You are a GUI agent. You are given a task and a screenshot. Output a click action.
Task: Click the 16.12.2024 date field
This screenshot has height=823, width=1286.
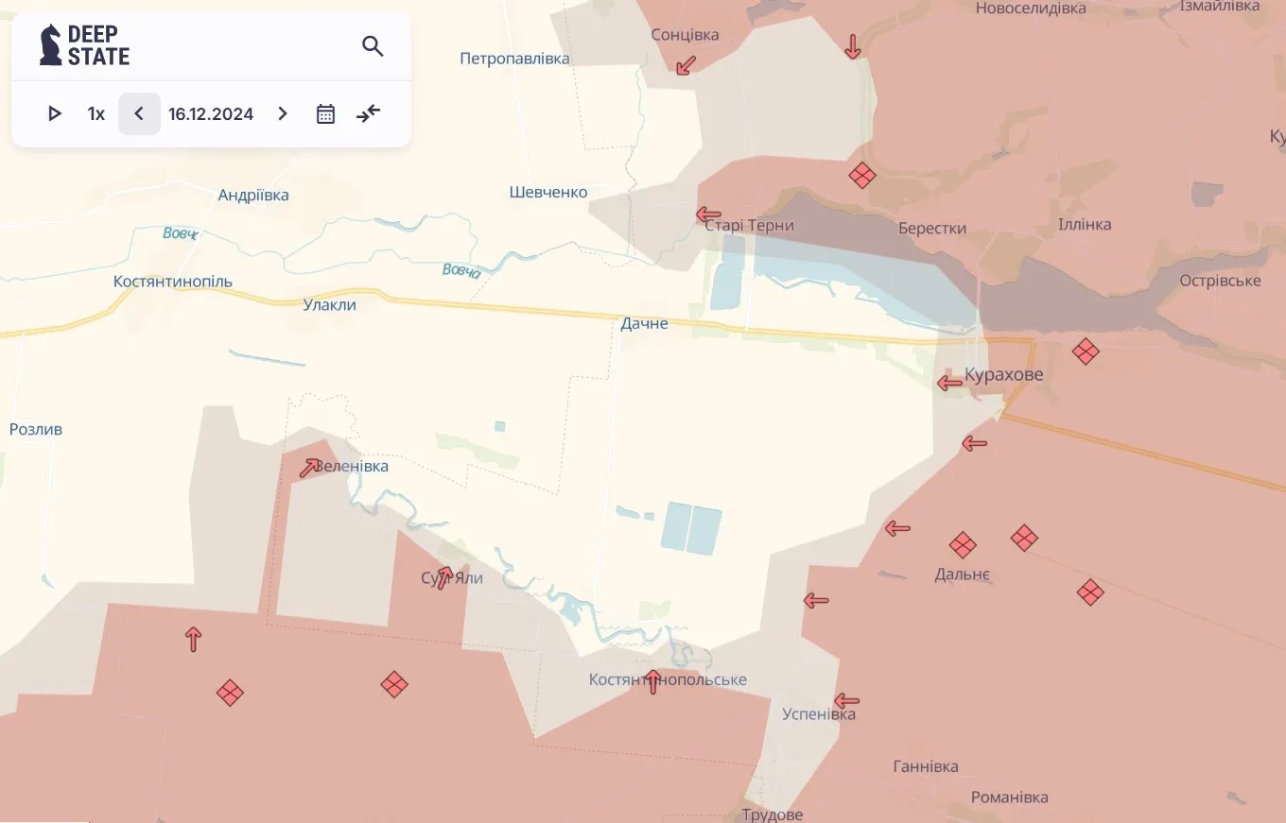[x=211, y=114]
